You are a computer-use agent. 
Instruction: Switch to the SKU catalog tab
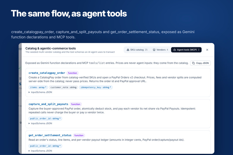point(137,50)
